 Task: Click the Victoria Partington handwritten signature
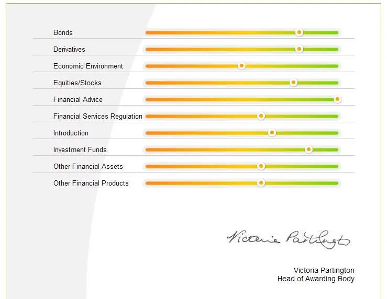288,239
